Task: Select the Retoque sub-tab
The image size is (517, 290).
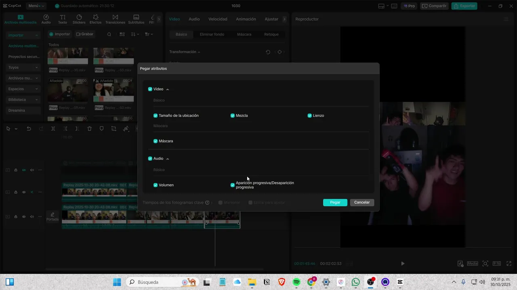Action: pyautogui.click(x=271, y=35)
